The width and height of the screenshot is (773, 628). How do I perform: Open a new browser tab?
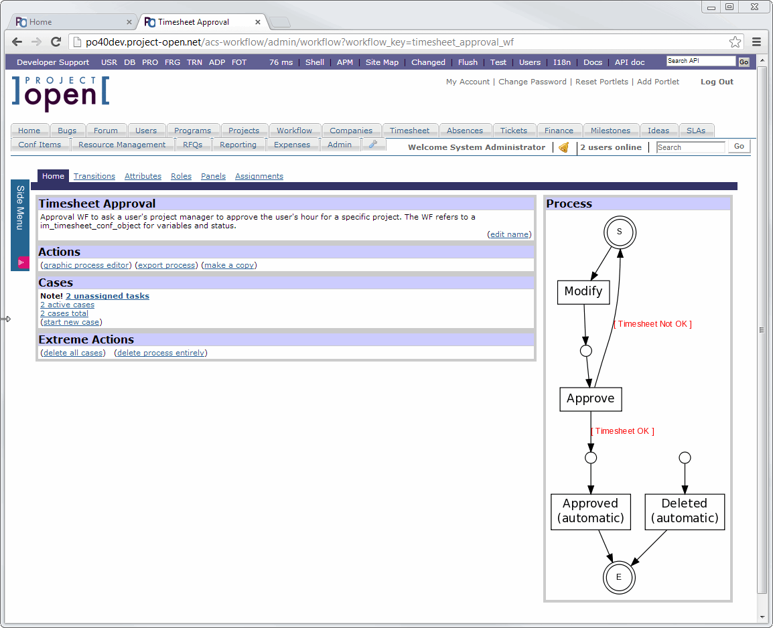tap(279, 22)
